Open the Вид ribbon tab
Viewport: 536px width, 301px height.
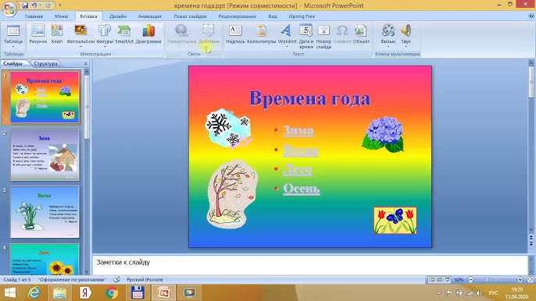(x=273, y=16)
